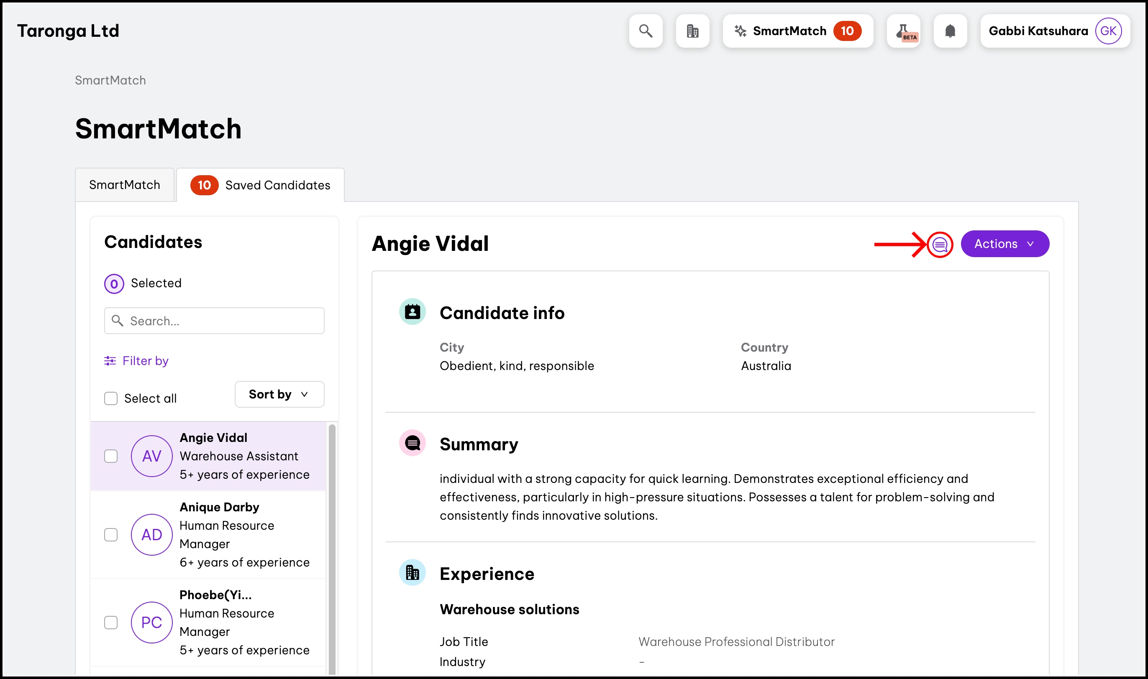Click the City value Obedient, kind, responsible
The width and height of the screenshot is (1148, 679).
pyautogui.click(x=517, y=366)
